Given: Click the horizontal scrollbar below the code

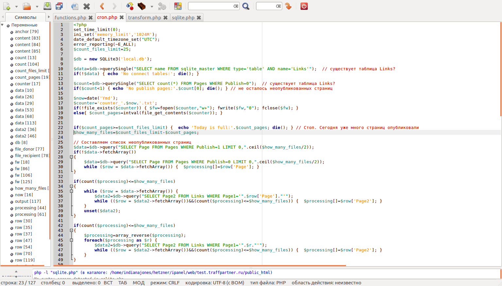Looking at the screenshot, I should click(x=199, y=266).
